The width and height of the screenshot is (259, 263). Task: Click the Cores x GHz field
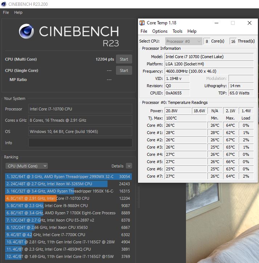point(80,120)
